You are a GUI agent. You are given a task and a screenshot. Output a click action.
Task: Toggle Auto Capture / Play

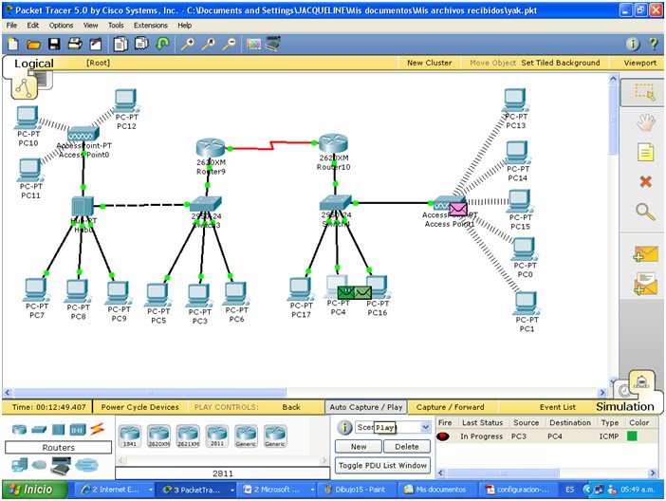tap(366, 407)
